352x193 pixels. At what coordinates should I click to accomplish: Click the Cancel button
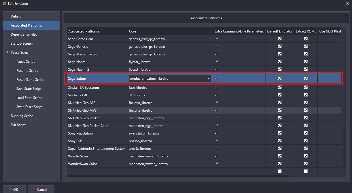click(x=41, y=189)
